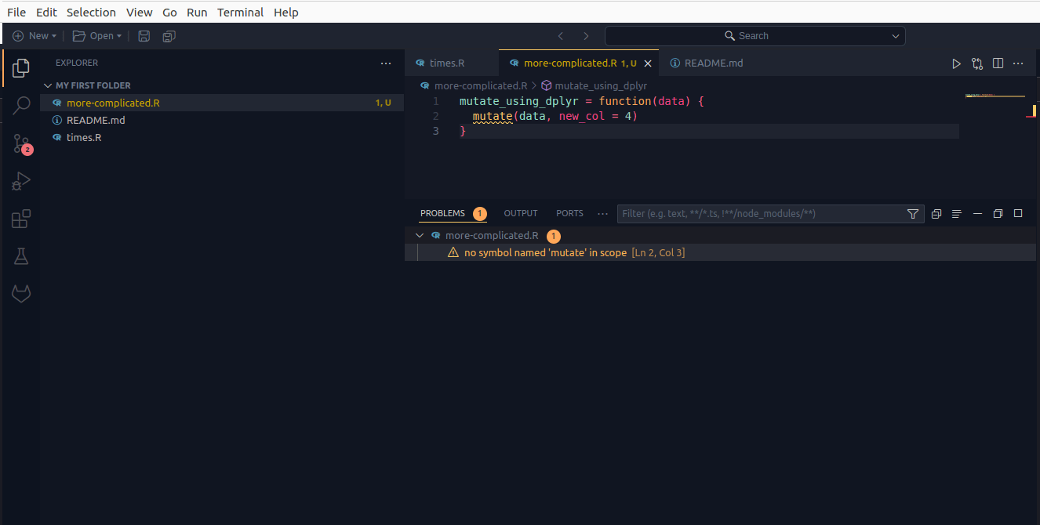Click the Save All toolbar icon
Screen dimensions: 1040x525
(169, 36)
